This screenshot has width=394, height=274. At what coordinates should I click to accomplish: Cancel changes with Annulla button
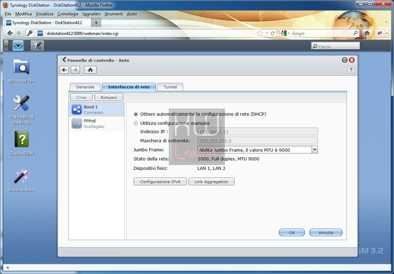pyautogui.click(x=326, y=233)
